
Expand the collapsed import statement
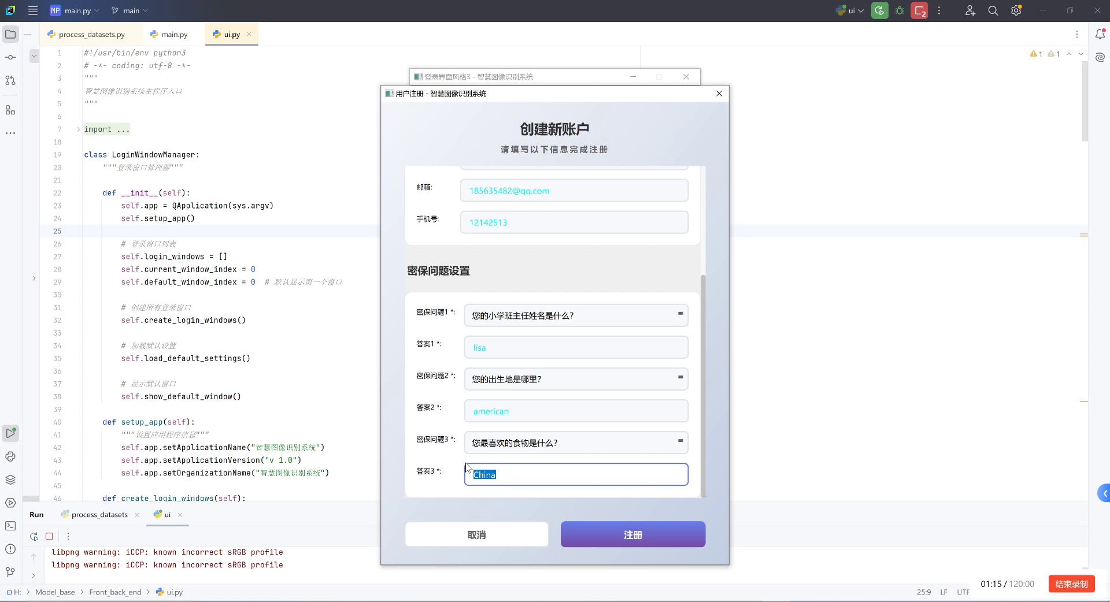(79, 129)
